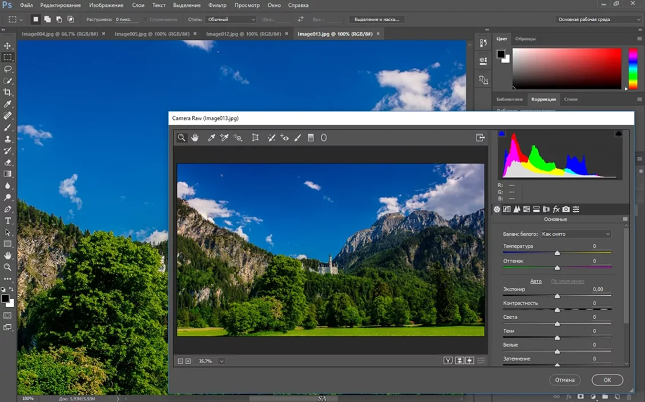Select the Crop tool in Photoshop toolbar
645x402 pixels.
[7, 92]
